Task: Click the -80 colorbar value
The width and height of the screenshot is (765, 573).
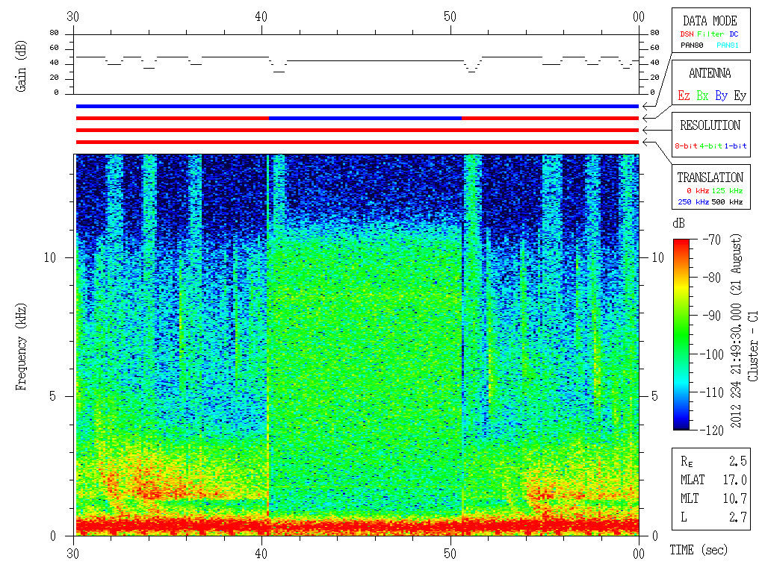Action: coord(712,278)
